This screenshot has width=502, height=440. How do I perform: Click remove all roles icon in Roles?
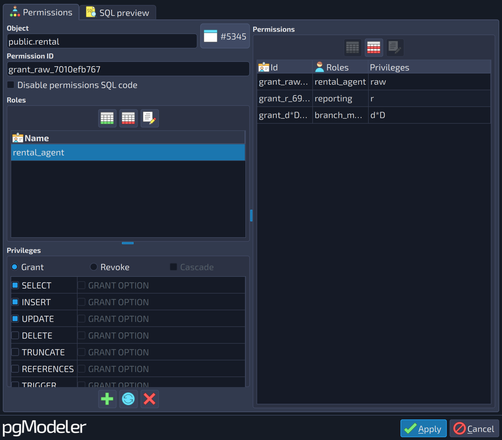click(x=128, y=118)
